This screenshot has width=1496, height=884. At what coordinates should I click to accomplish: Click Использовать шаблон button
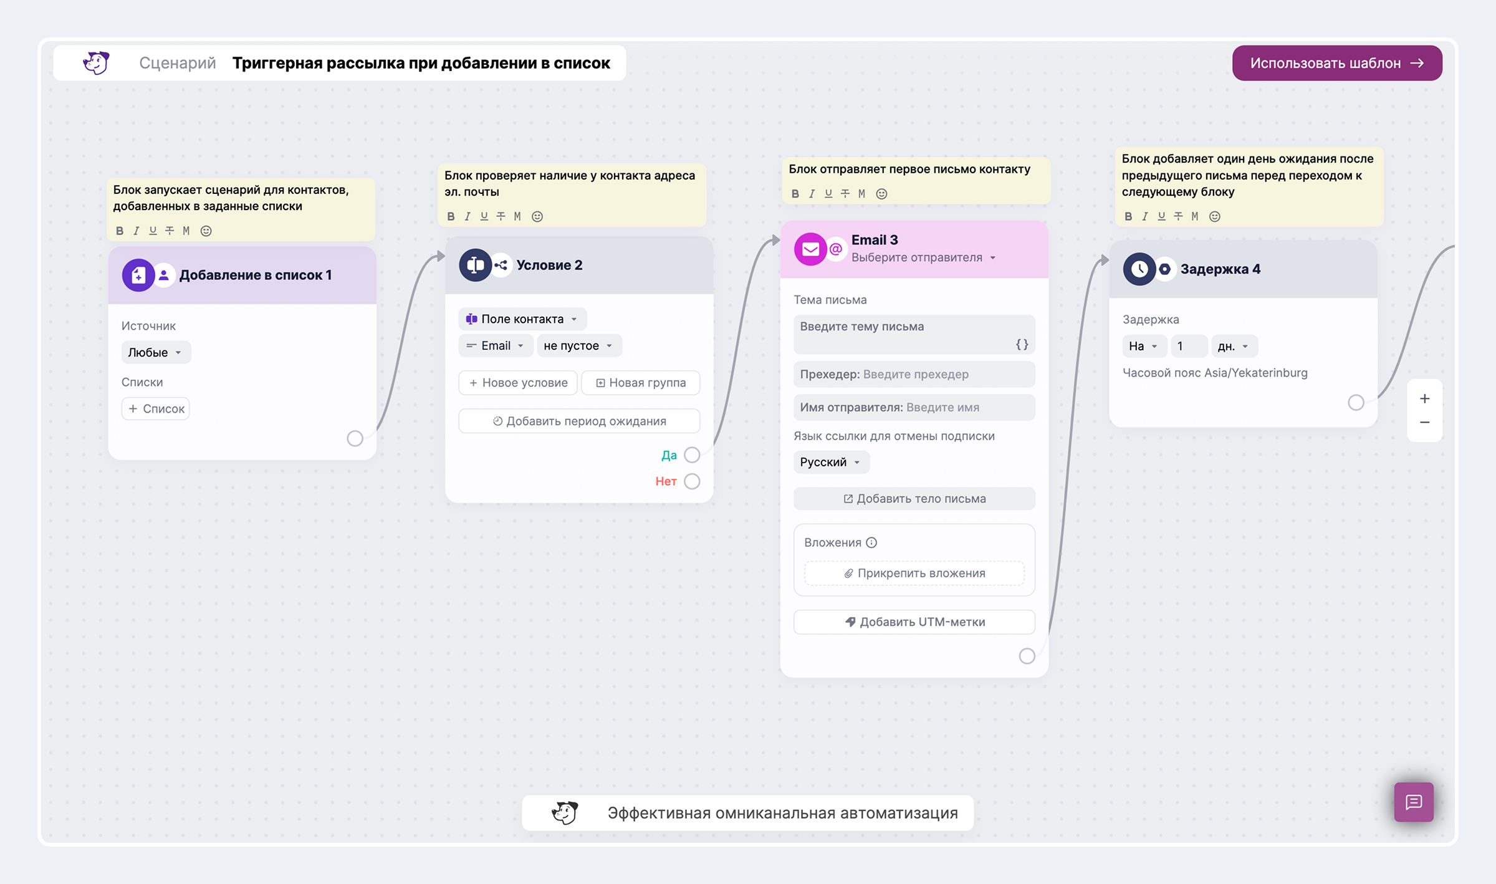(x=1337, y=63)
